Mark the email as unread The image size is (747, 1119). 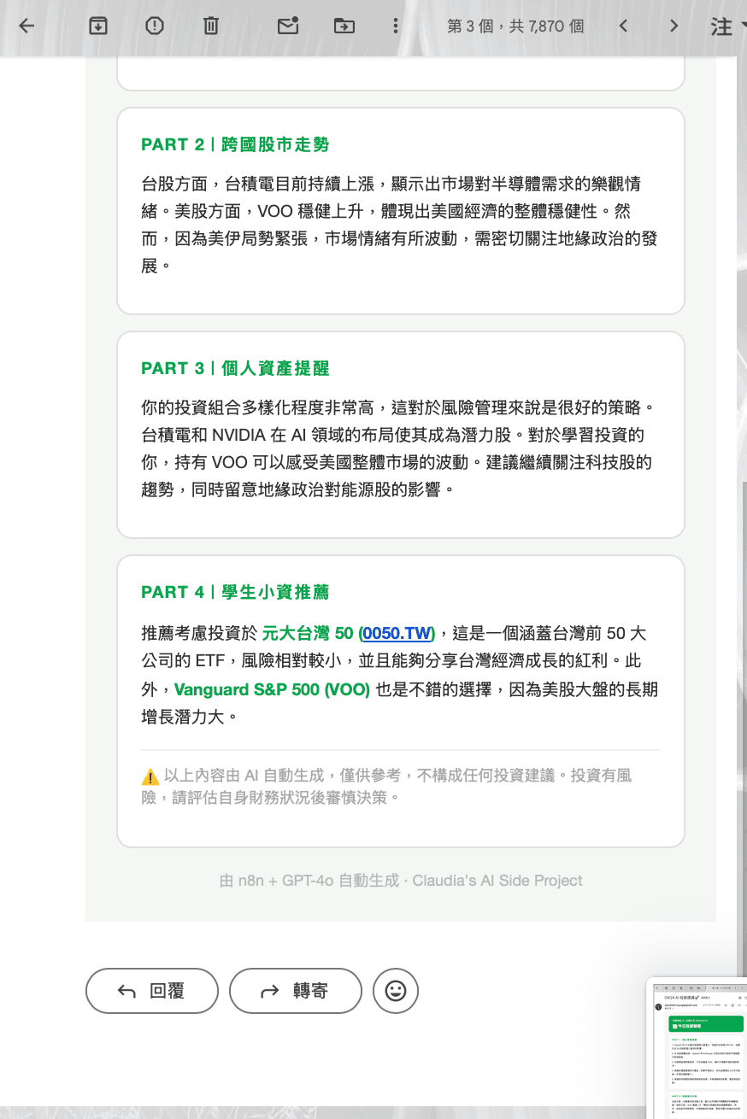pyautogui.click(x=288, y=26)
